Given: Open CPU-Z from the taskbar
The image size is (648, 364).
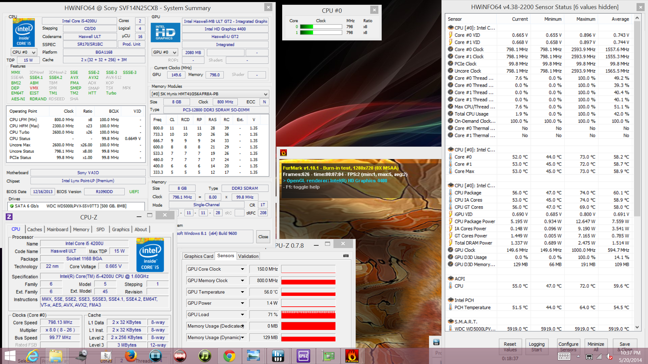Looking at the screenshot, I should tap(303, 356).
